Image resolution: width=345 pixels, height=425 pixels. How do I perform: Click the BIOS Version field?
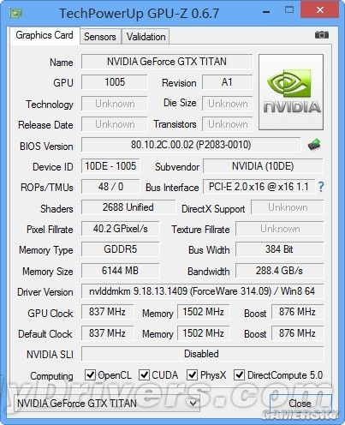click(191, 145)
